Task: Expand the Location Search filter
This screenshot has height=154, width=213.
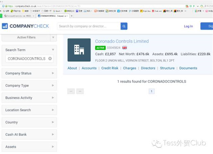Action: (29, 110)
